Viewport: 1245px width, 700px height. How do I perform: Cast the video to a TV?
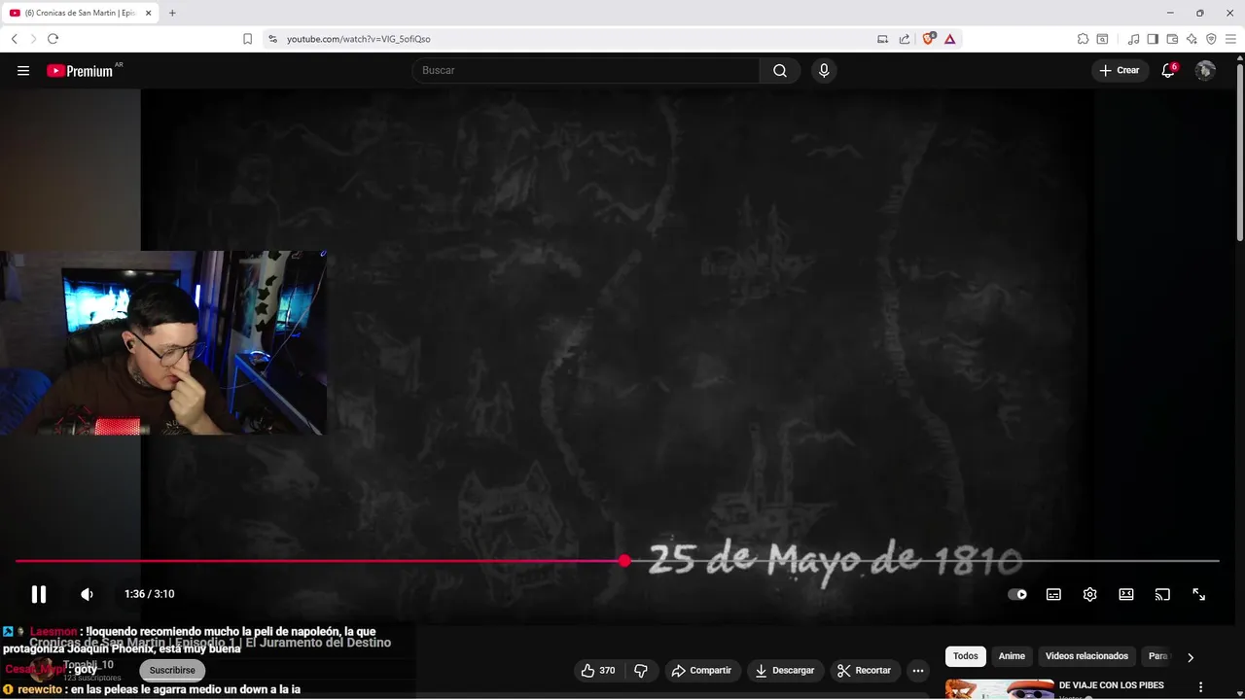click(x=1162, y=594)
